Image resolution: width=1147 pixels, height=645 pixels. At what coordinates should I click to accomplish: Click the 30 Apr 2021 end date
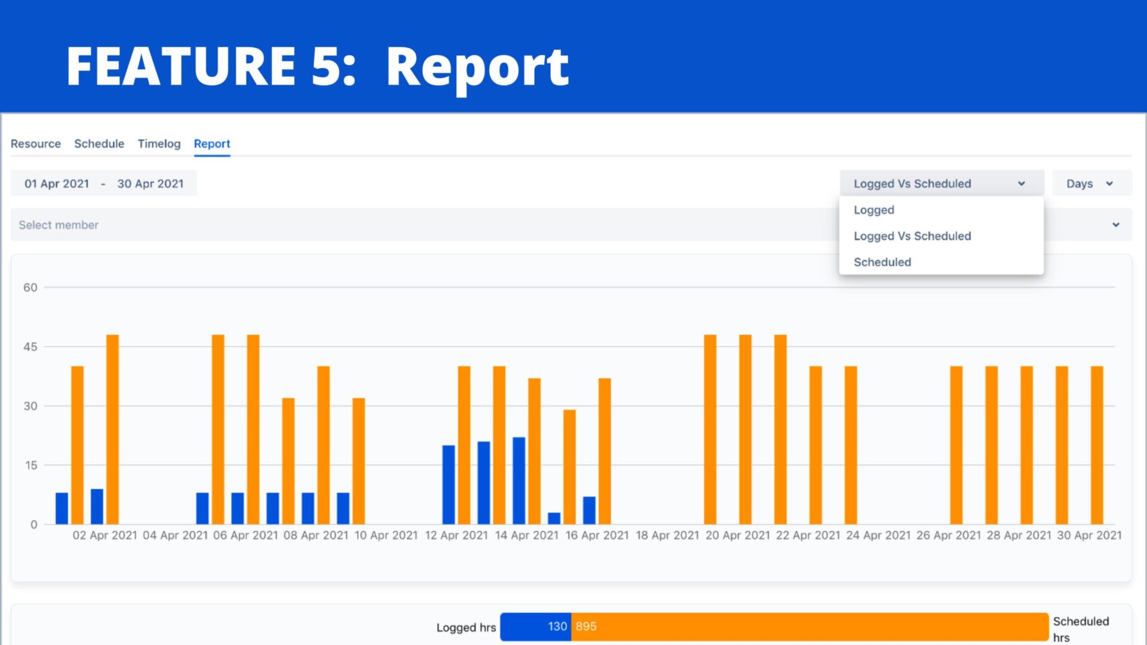point(151,183)
